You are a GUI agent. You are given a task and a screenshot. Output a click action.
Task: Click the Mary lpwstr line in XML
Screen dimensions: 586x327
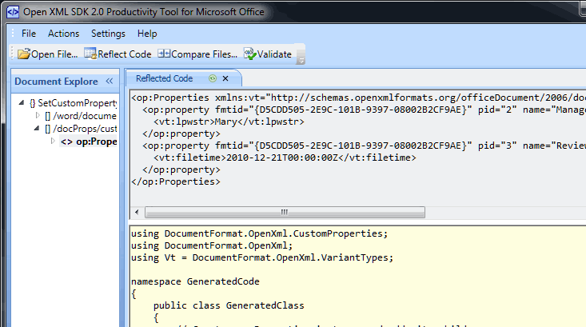point(229,122)
